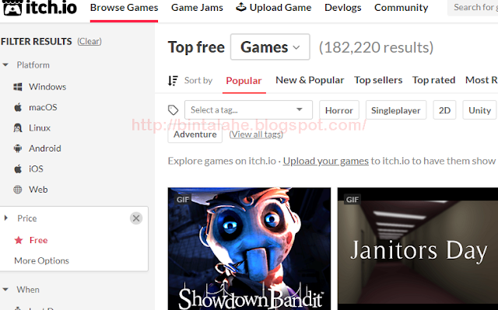
Task: Click the tag icon beside tag selector
Action: (173, 110)
